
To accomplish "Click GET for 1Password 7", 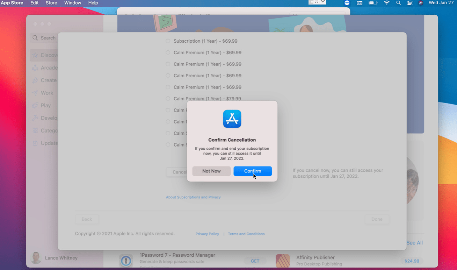I will coord(255,261).
